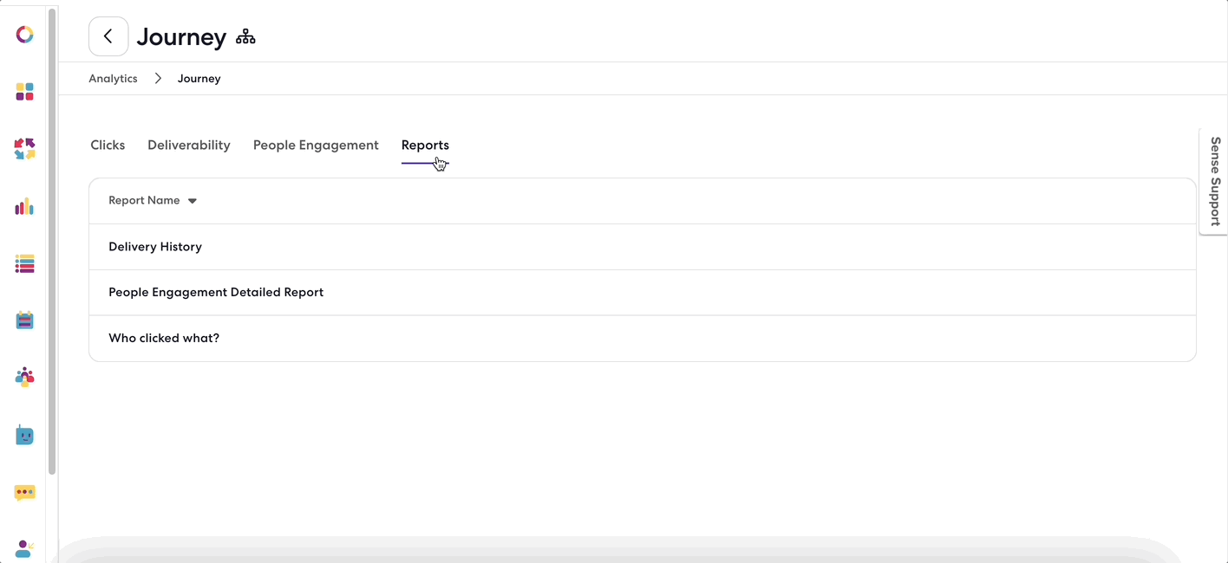Switch to the Deliverability tab
This screenshot has height=563, width=1228.
point(189,146)
